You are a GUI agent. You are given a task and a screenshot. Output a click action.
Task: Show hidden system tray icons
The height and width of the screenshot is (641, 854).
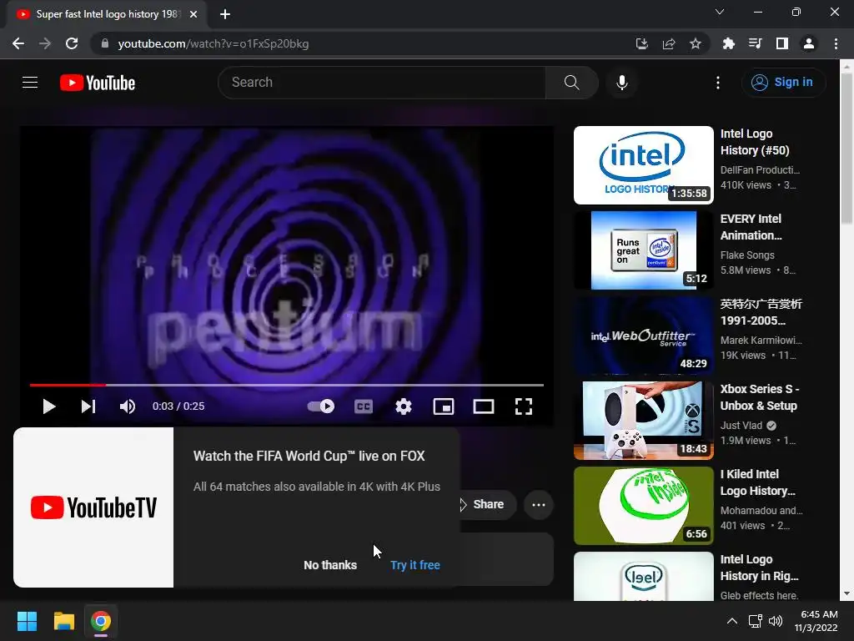pos(732,621)
